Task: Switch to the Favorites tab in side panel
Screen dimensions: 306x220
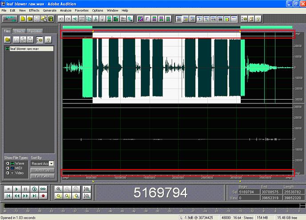Action: (35, 31)
